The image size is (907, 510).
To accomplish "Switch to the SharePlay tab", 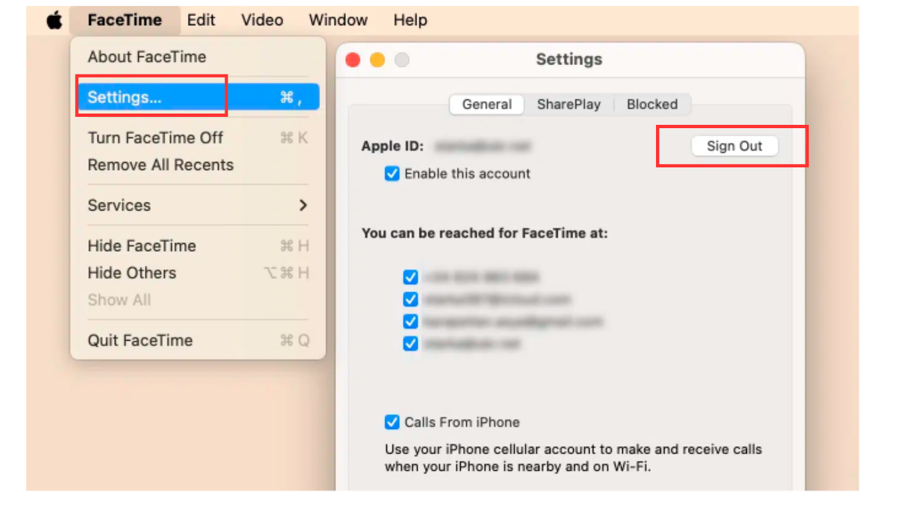I will [x=568, y=104].
